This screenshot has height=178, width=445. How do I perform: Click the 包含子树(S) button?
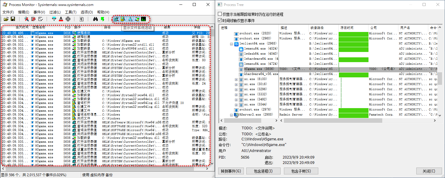(x=301, y=171)
